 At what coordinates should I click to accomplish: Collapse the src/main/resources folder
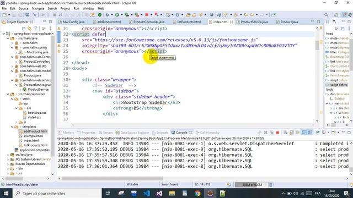pos(8,94)
